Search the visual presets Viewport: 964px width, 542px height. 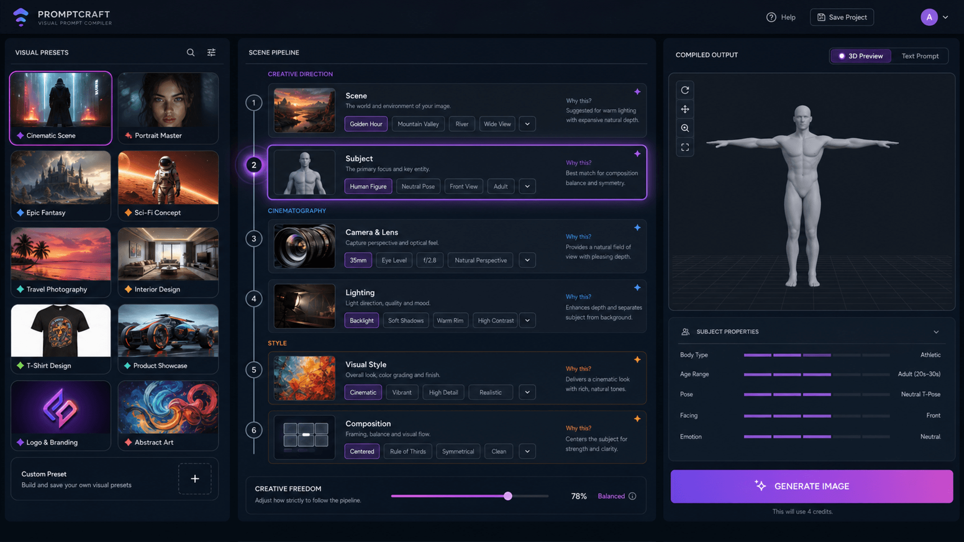pyautogui.click(x=191, y=52)
